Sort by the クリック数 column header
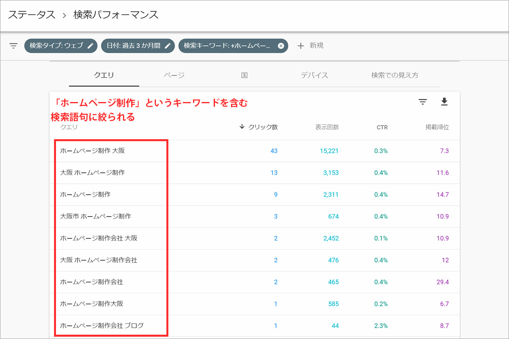509x339 pixels. point(263,127)
